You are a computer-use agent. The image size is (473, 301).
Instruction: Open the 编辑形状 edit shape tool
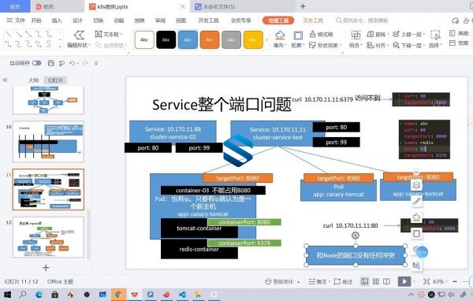(x=78, y=39)
